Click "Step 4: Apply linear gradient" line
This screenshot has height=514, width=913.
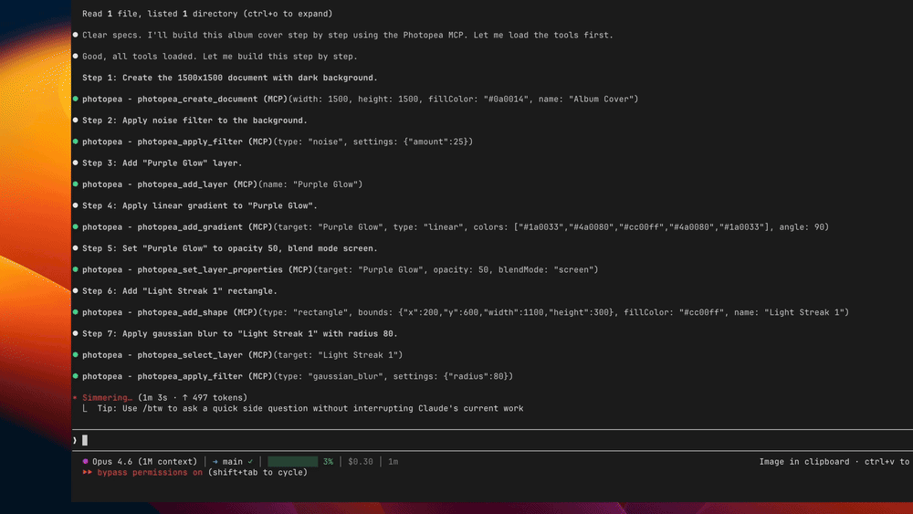pyautogui.click(x=200, y=205)
